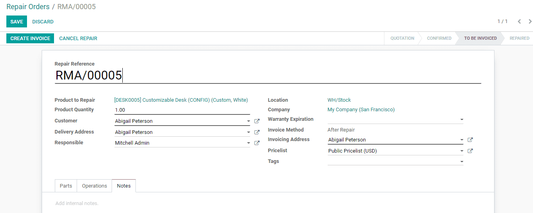Click the After Repair invoice method text
The width and height of the screenshot is (533, 213).
click(x=341, y=130)
